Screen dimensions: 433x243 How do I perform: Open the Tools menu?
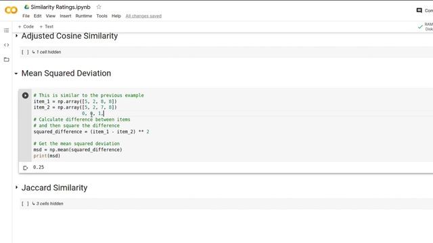point(101,16)
